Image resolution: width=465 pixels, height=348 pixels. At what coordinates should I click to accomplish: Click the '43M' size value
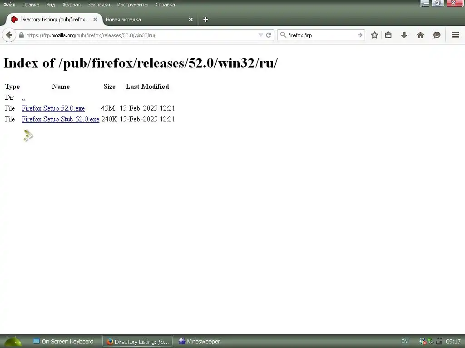click(108, 108)
